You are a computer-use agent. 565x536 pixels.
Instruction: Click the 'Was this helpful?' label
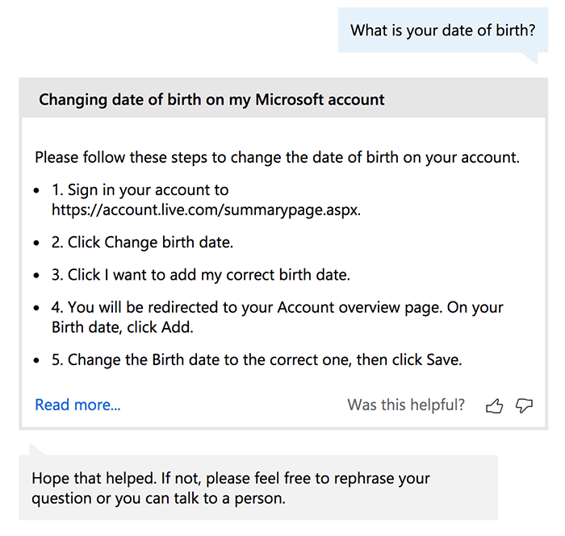[406, 405]
